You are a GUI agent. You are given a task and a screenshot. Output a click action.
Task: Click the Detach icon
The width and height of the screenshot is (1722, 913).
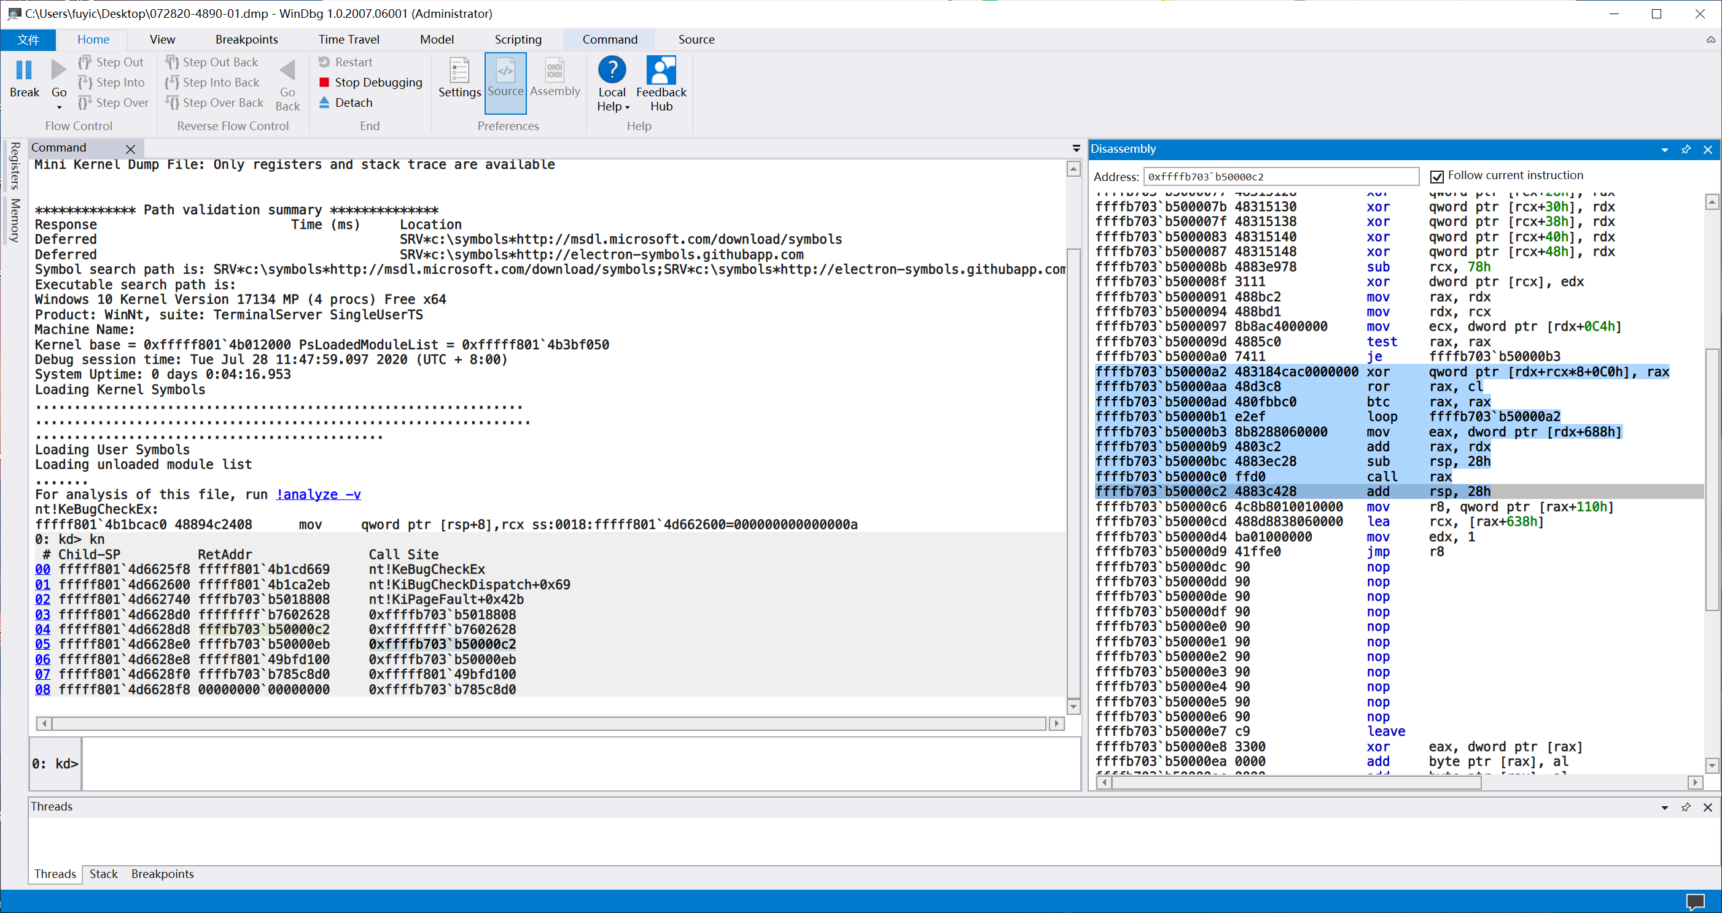pos(324,102)
